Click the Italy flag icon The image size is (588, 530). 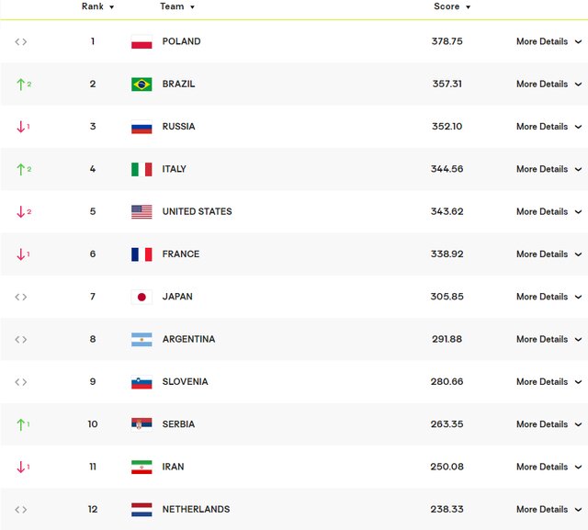click(141, 169)
